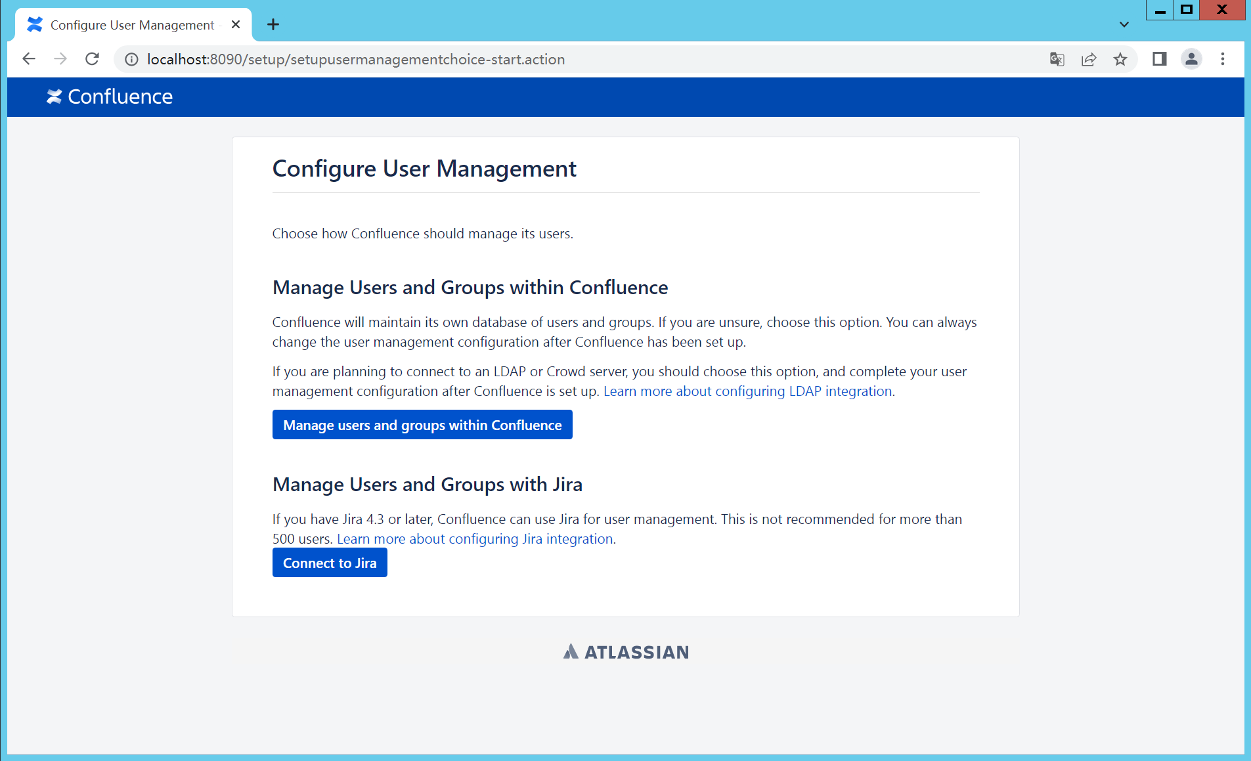The width and height of the screenshot is (1251, 761).
Task: Click the Connect to Jira button
Action: 330,563
